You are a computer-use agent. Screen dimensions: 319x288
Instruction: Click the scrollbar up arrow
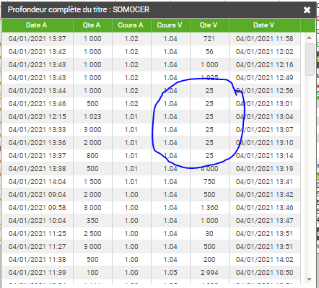point(310,38)
